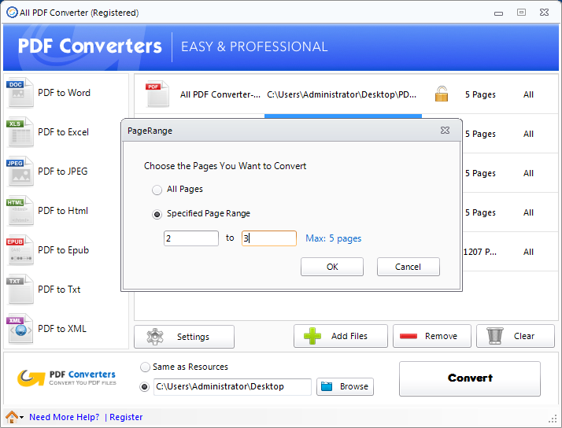Image resolution: width=562 pixels, height=428 pixels.
Task: Click the All range cell in first row
Action: (528, 94)
